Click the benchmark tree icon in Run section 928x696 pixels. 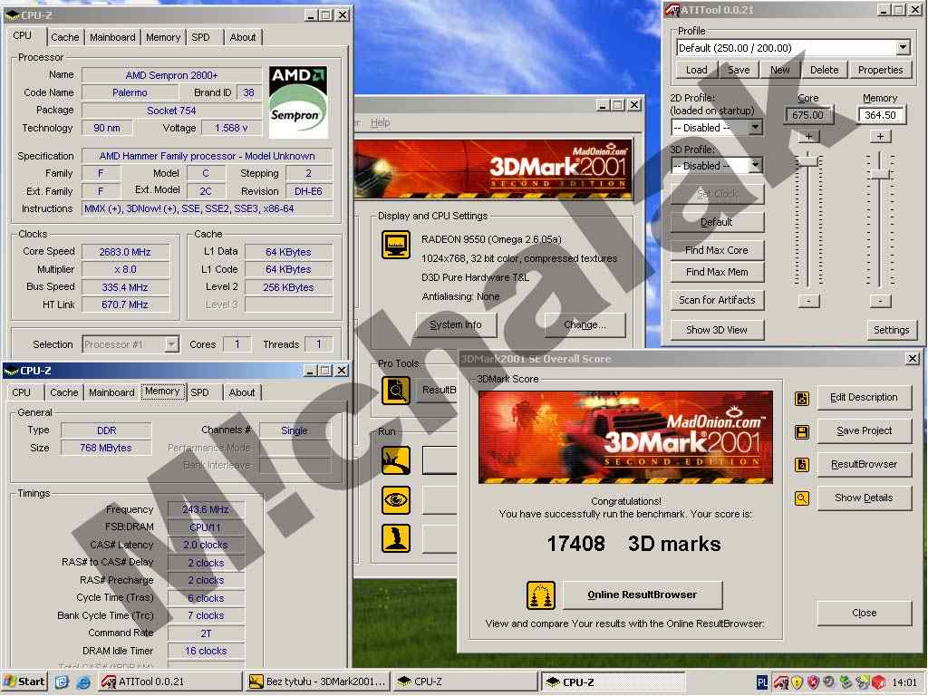point(396,460)
